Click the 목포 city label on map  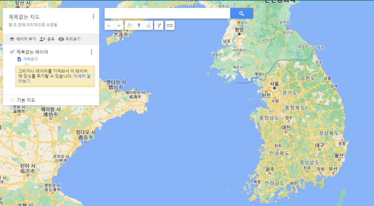257,182
